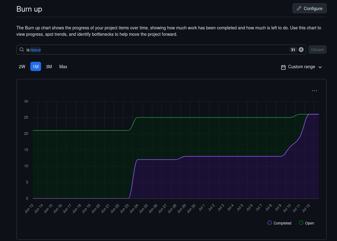Toggle the Open series via its legend label

[309, 223]
